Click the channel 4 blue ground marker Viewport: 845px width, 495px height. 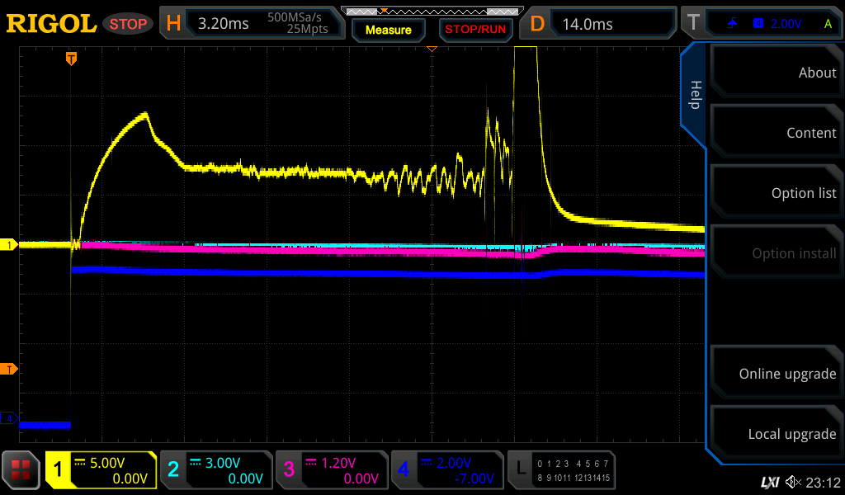(11, 419)
